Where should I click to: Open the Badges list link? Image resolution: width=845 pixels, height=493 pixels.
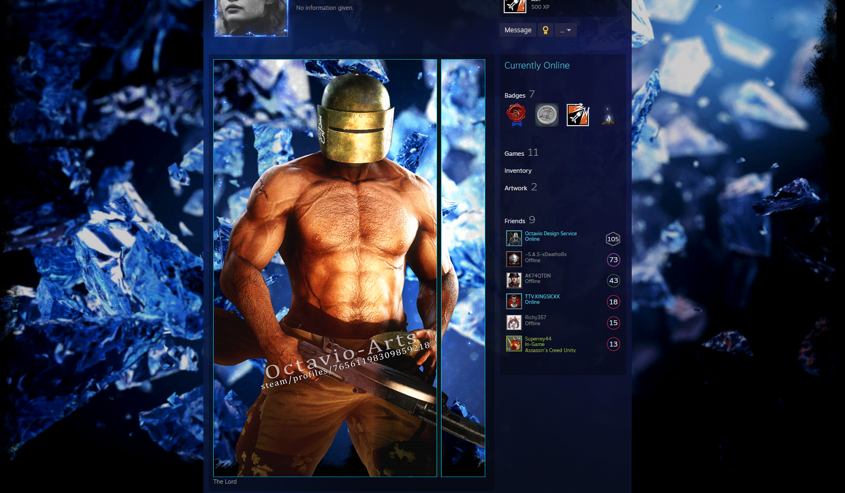(x=515, y=95)
